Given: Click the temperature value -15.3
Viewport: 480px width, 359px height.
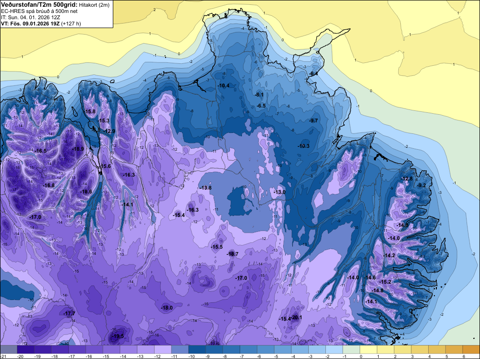Looking at the screenshot, I should [104, 120].
